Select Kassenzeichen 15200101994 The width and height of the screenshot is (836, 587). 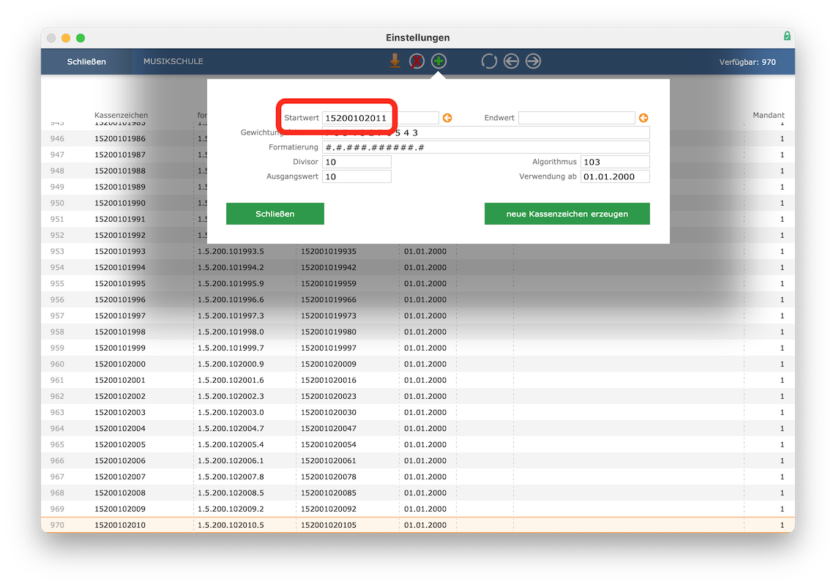120,268
